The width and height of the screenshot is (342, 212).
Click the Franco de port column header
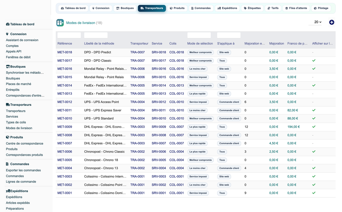pos(298,44)
